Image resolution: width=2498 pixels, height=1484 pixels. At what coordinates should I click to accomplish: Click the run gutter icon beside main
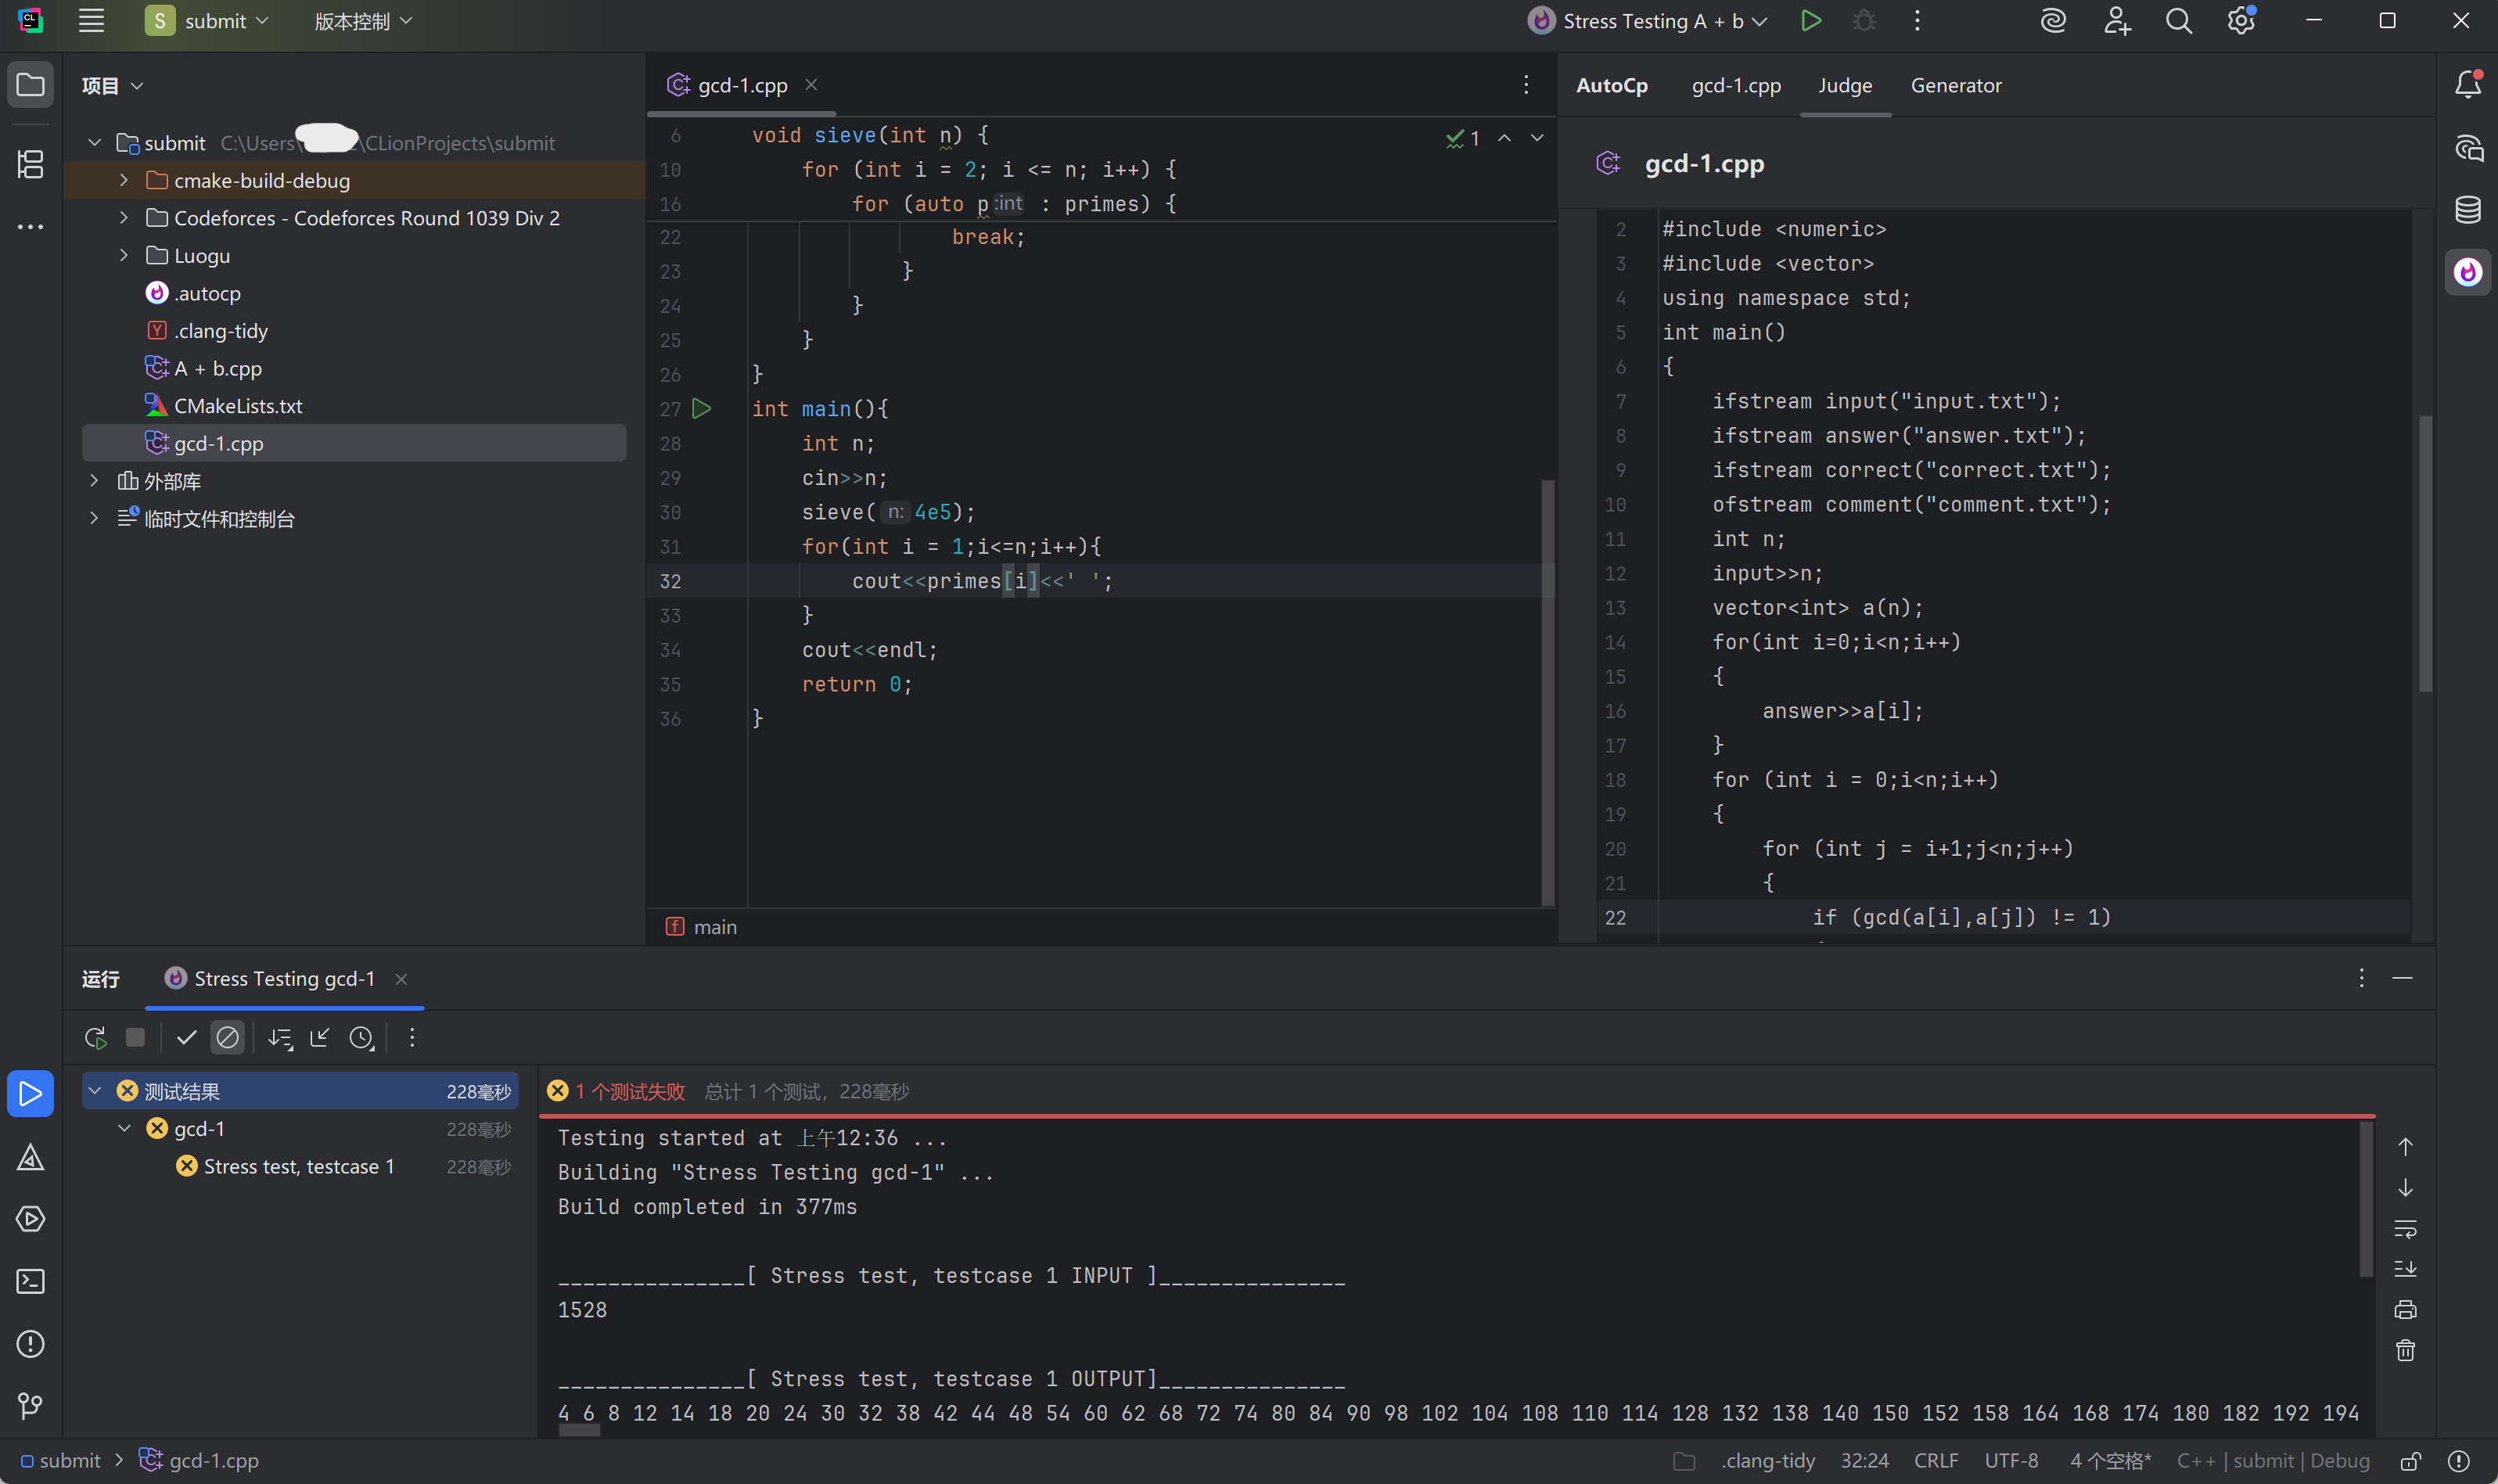(702, 408)
